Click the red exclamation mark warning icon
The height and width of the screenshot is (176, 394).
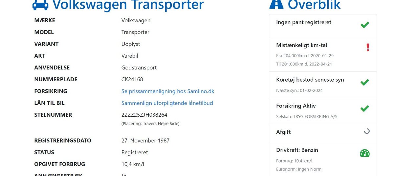pyautogui.click(x=368, y=48)
